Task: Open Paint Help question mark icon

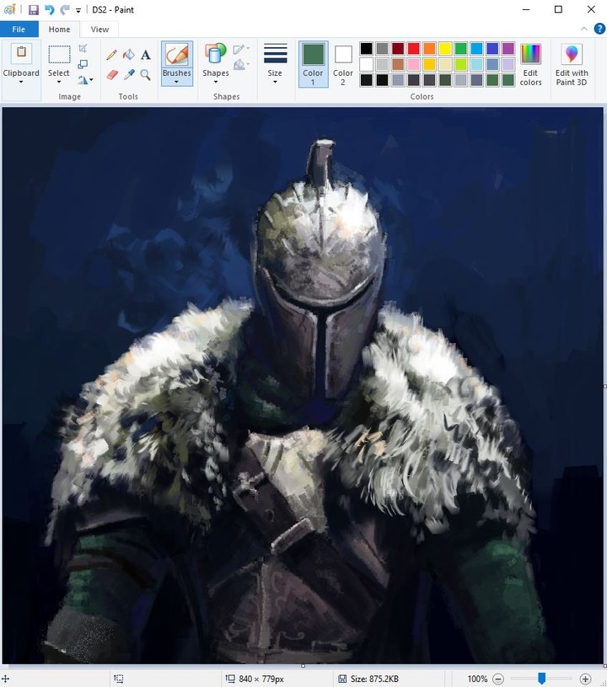Action: click(599, 29)
